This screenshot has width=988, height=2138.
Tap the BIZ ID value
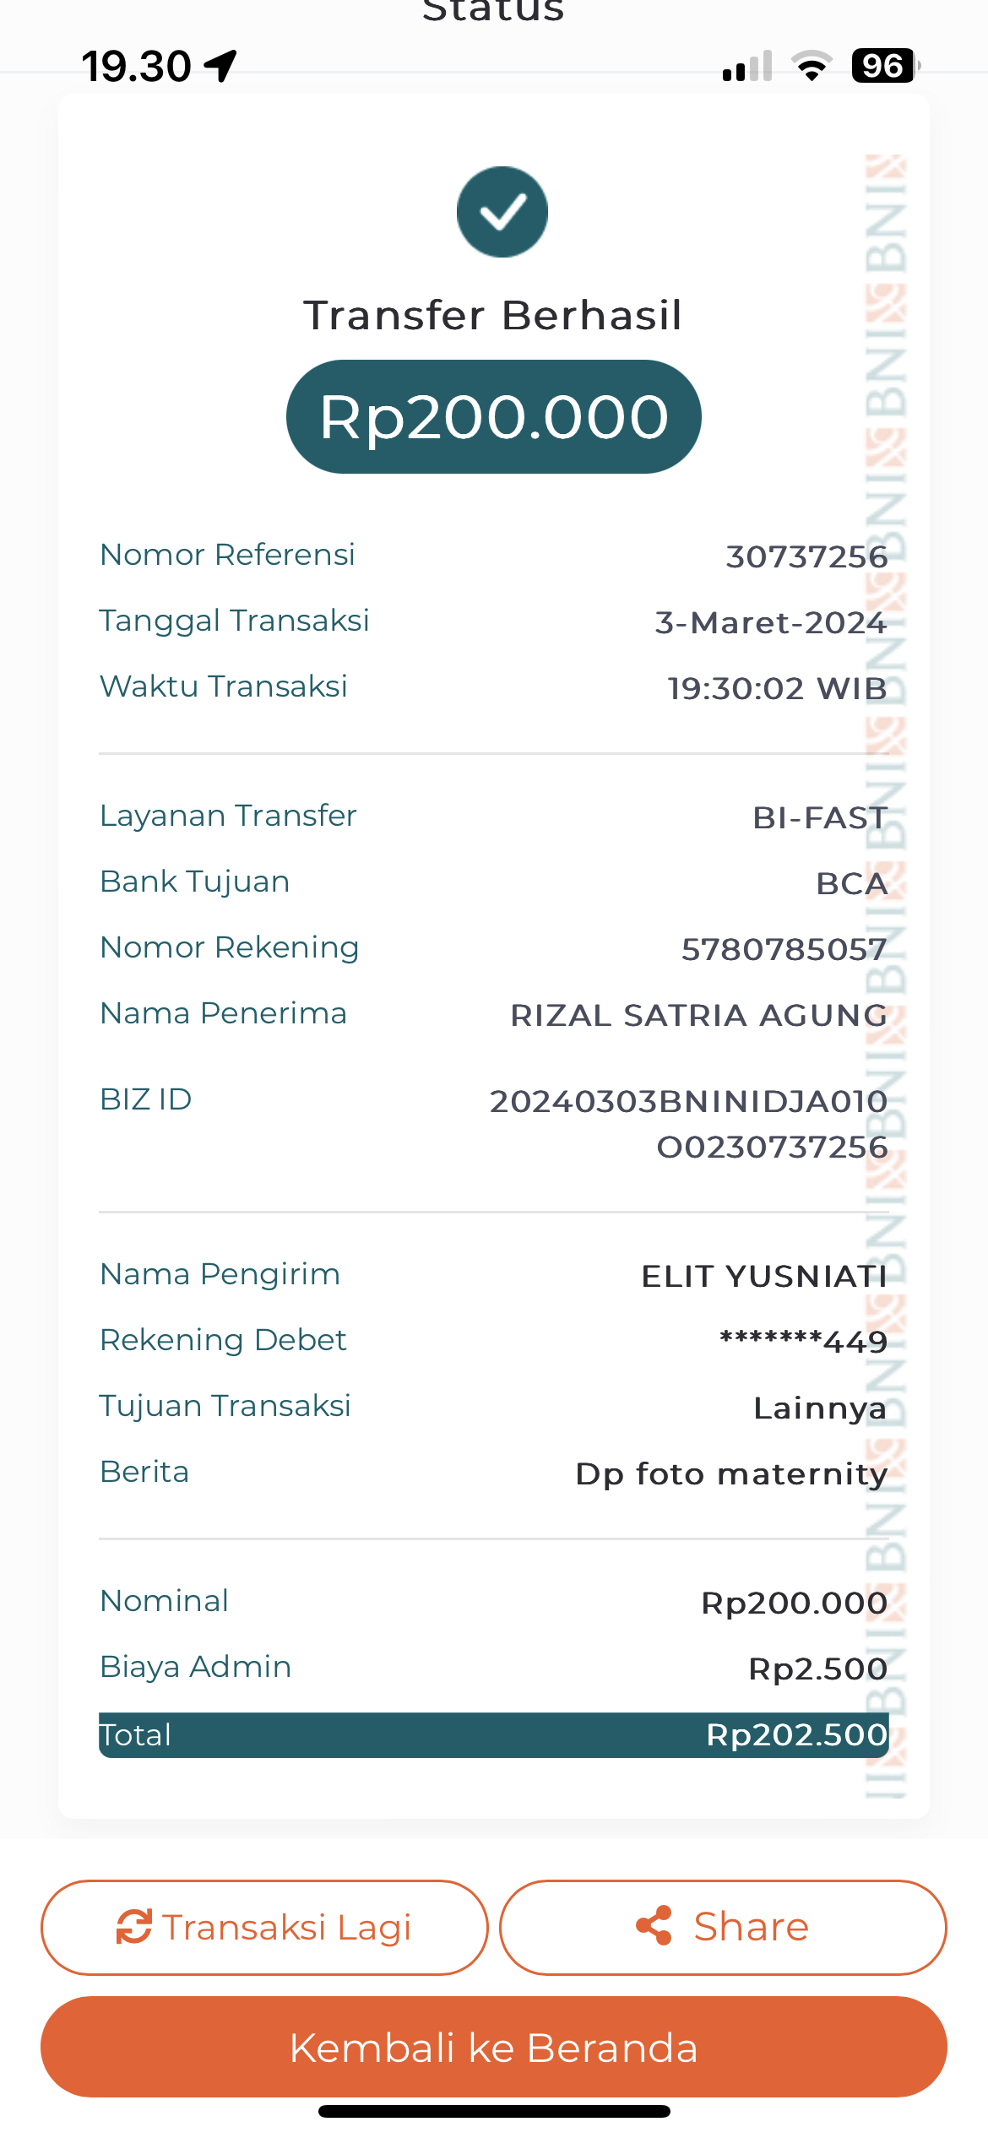coord(689,1124)
